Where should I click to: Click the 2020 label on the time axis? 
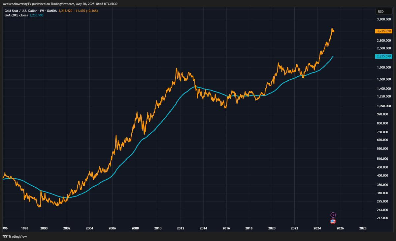coord(272,228)
